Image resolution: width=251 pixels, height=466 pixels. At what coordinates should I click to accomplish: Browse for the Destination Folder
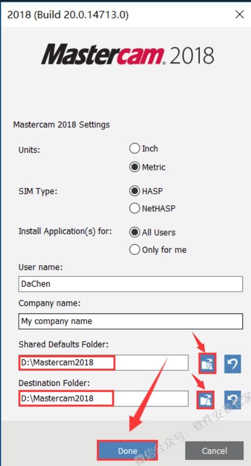tap(205, 400)
